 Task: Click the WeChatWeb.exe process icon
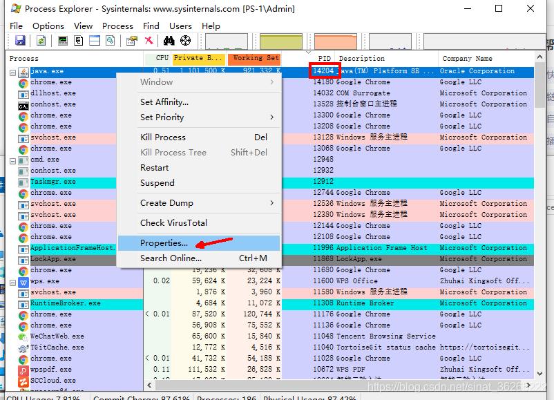click(23, 337)
